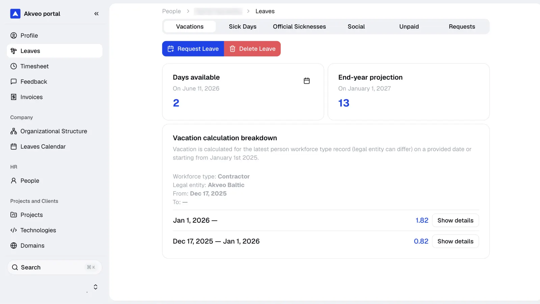Open the Domains globe icon
The height and width of the screenshot is (304, 540).
point(13,246)
